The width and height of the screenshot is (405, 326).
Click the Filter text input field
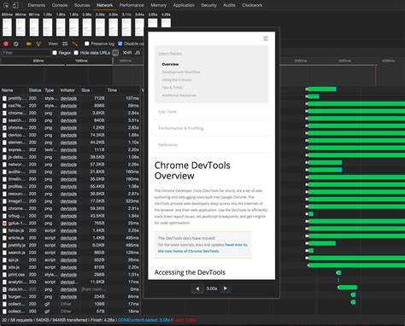(x=26, y=53)
